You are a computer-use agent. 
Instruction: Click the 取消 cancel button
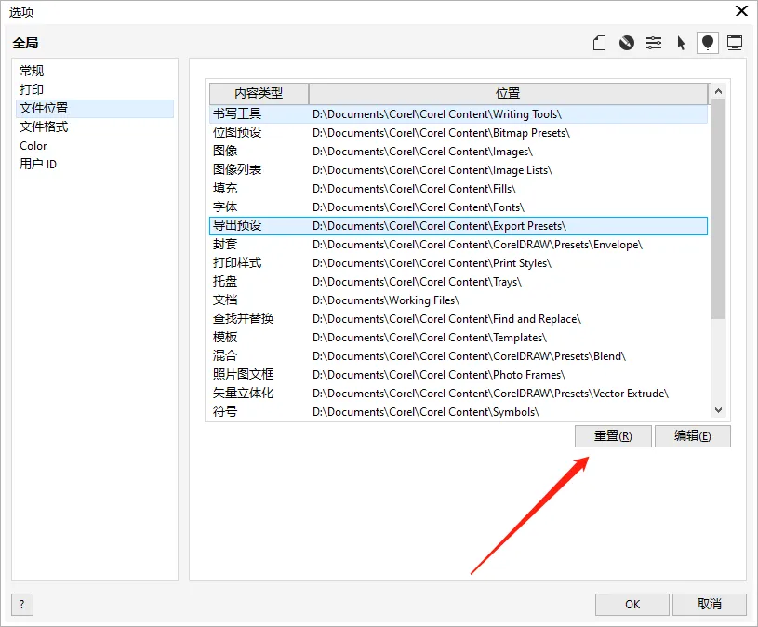(709, 604)
